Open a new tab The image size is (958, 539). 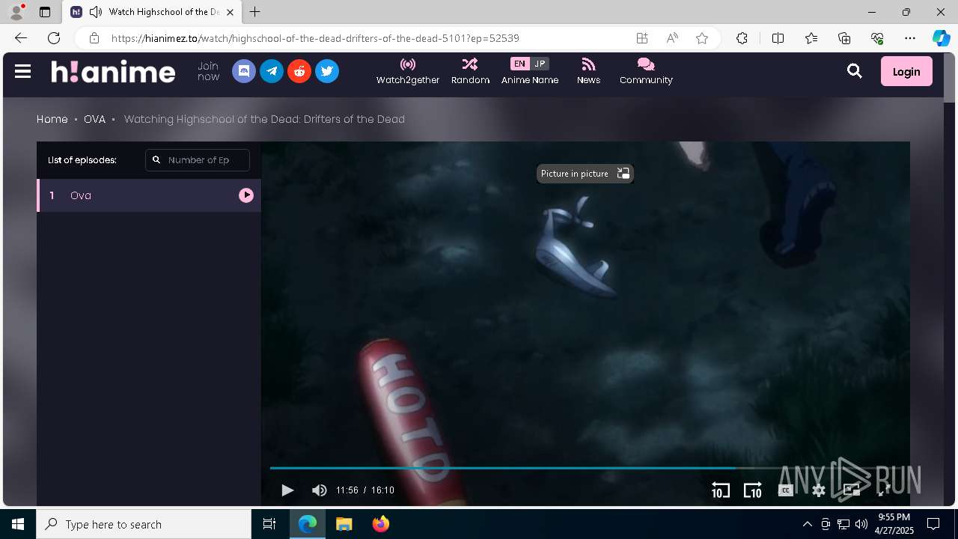click(x=255, y=12)
